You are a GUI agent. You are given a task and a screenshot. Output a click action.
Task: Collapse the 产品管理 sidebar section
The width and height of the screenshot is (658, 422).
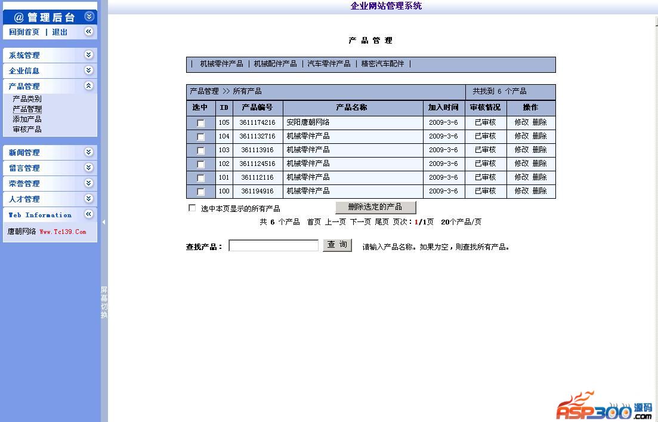88,86
